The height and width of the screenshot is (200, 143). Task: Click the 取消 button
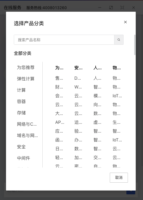(119, 178)
